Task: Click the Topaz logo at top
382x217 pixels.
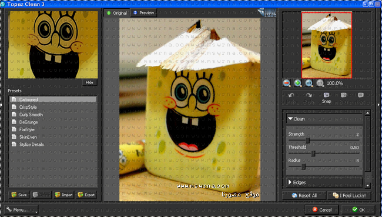Action: [267, 13]
